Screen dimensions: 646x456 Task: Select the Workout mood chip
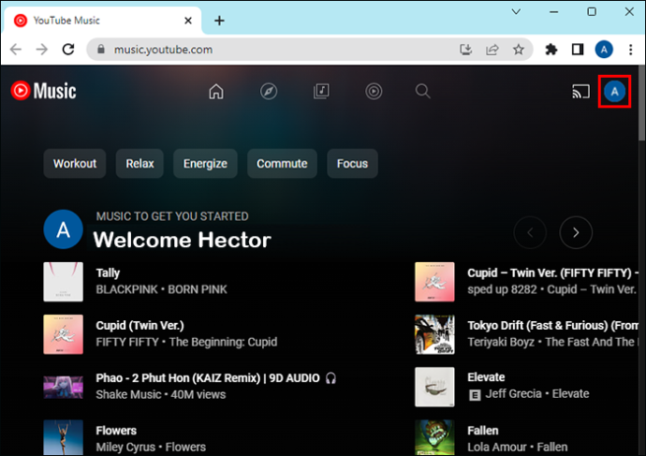coord(75,164)
